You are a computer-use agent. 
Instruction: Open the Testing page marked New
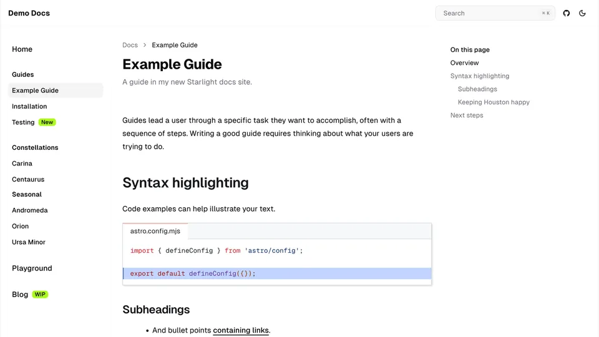23,122
